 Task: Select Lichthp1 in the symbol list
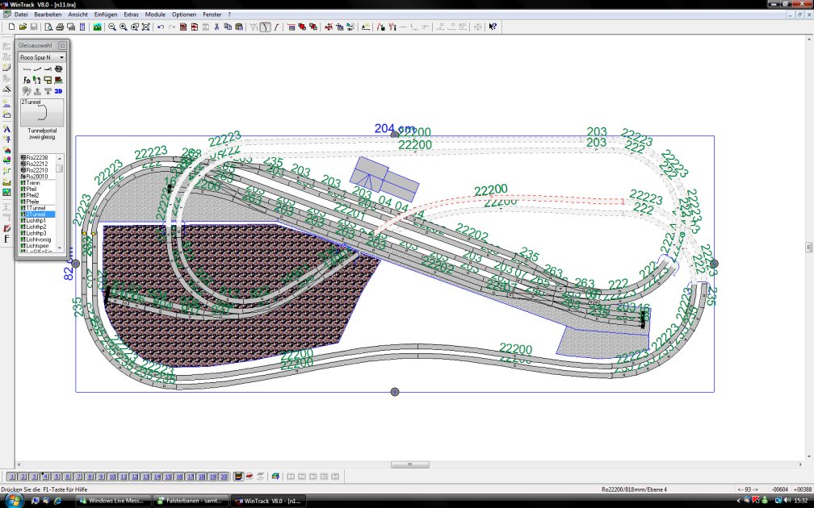(x=37, y=220)
